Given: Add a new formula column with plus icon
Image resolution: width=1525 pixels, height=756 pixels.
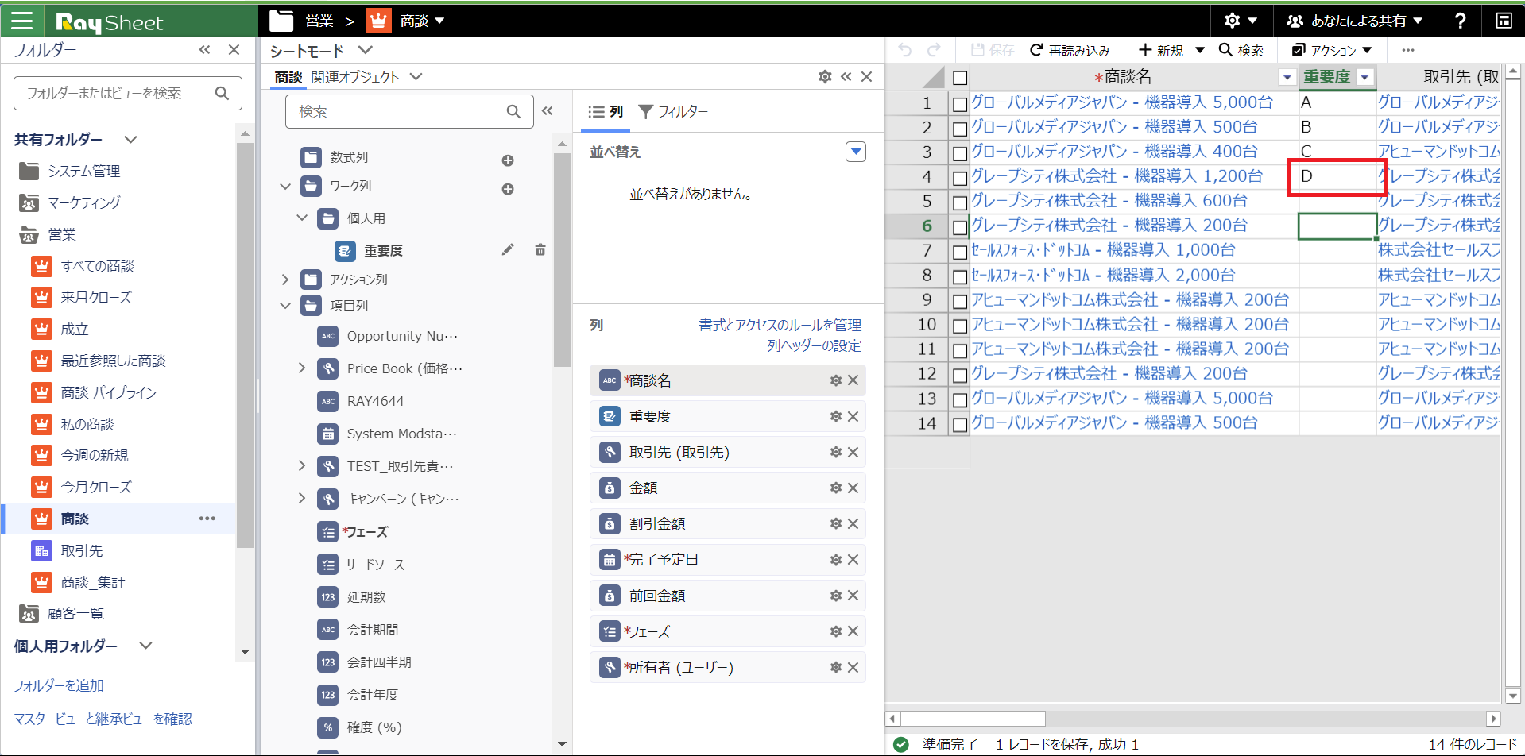Looking at the screenshot, I should coord(508,160).
